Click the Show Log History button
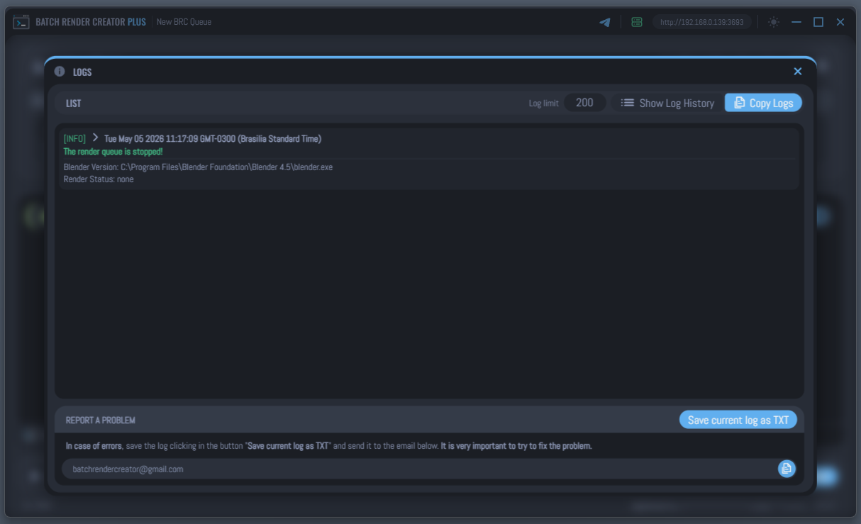The image size is (861, 524). (x=667, y=103)
